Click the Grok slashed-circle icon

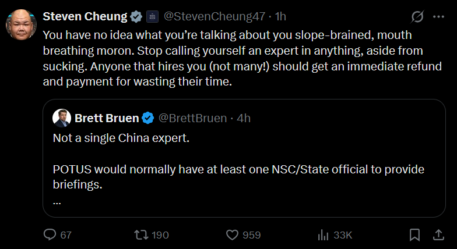(x=417, y=17)
